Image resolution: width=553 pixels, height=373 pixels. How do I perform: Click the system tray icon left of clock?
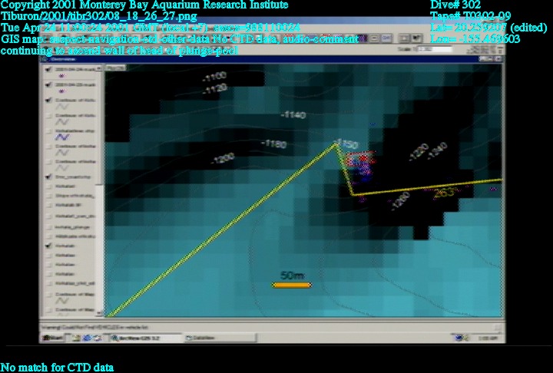pyautogui.click(x=459, y=338)
